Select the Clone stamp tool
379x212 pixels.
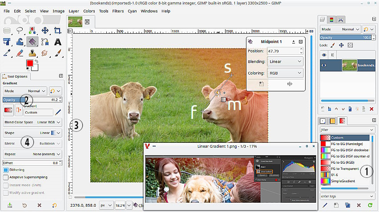point(32,53)
